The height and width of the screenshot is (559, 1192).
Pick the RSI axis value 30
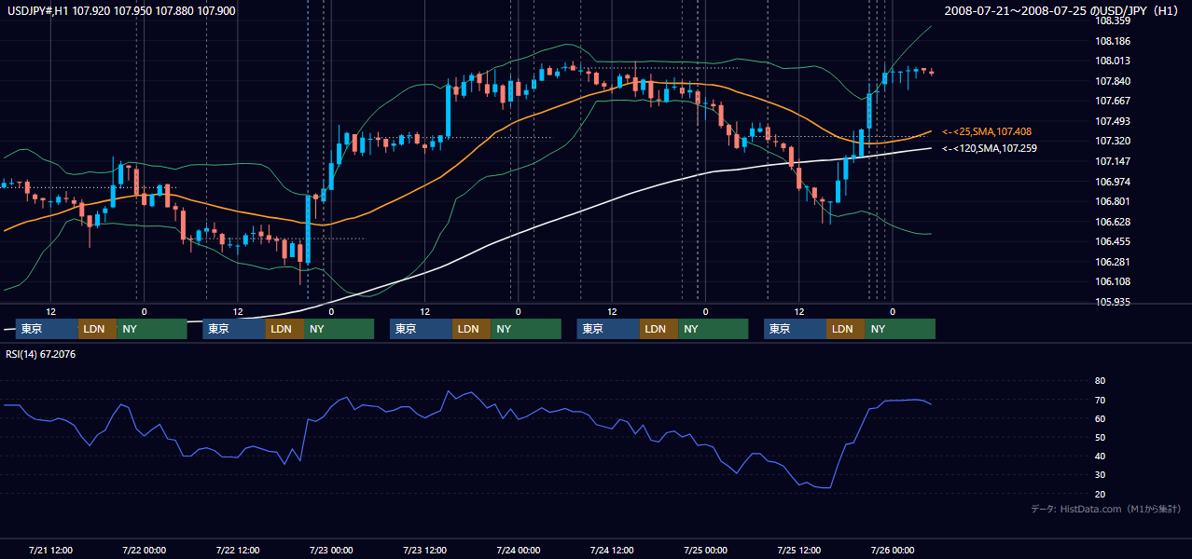coord(1100,474)
